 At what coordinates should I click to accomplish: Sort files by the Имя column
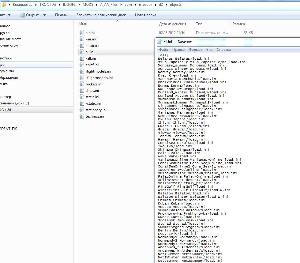(83, 24)
